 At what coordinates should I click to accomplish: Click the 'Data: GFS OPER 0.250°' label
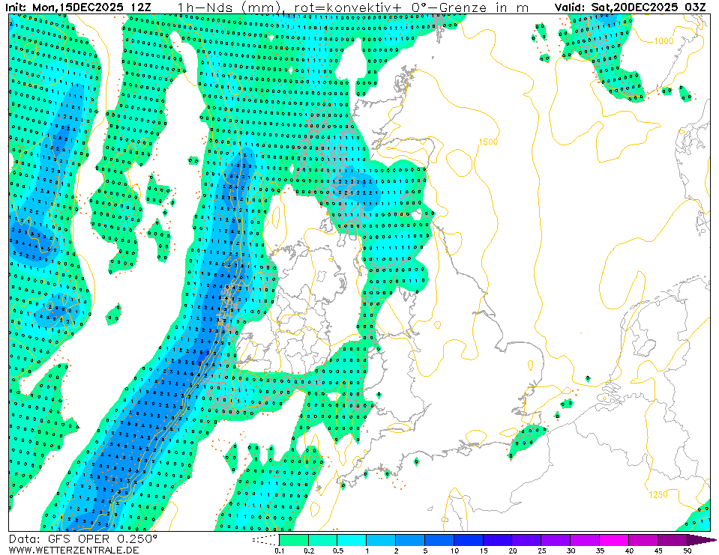(82, 539)
